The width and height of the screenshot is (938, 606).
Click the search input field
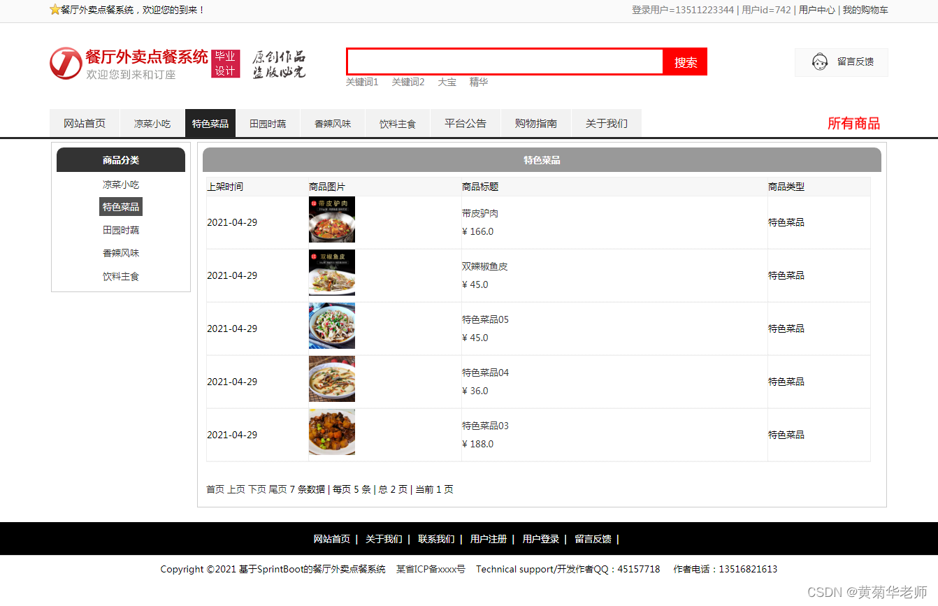coord(505,62)
